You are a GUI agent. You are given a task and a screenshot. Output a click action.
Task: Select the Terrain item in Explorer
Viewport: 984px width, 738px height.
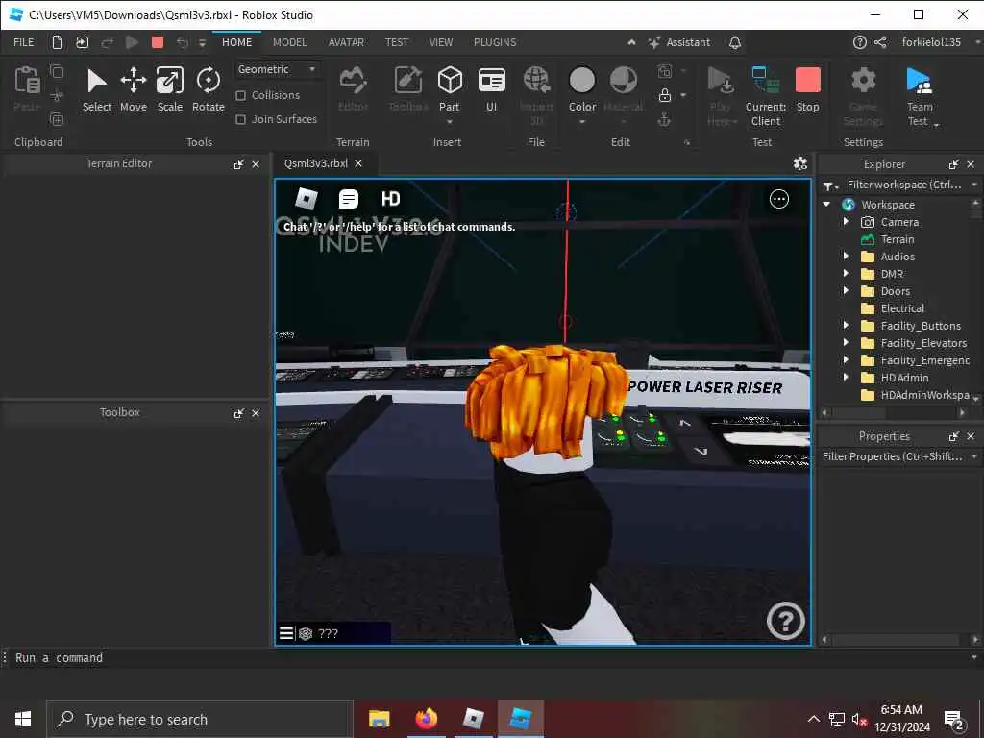898,239
